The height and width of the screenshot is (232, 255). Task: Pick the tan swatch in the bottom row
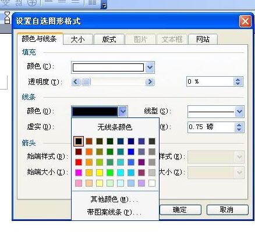click(89, 183)
